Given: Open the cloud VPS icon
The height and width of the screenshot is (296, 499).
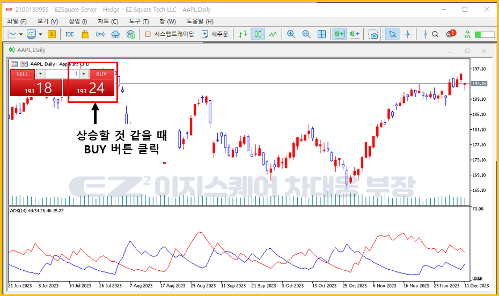Looking at the screenshot, I should point(115,34).
